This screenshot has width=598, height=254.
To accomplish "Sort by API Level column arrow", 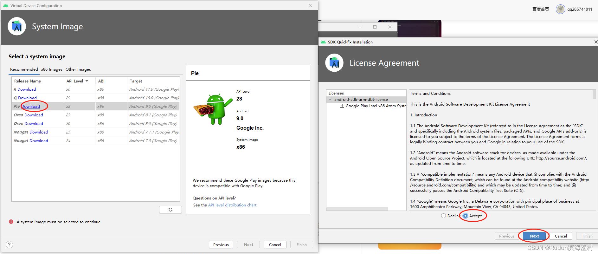I will click(87, 81).
